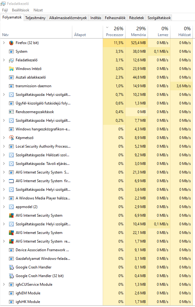This screenshot has height=307, width=195.
Task: Sort by the Hálózat column header
Action: (181, 32)
